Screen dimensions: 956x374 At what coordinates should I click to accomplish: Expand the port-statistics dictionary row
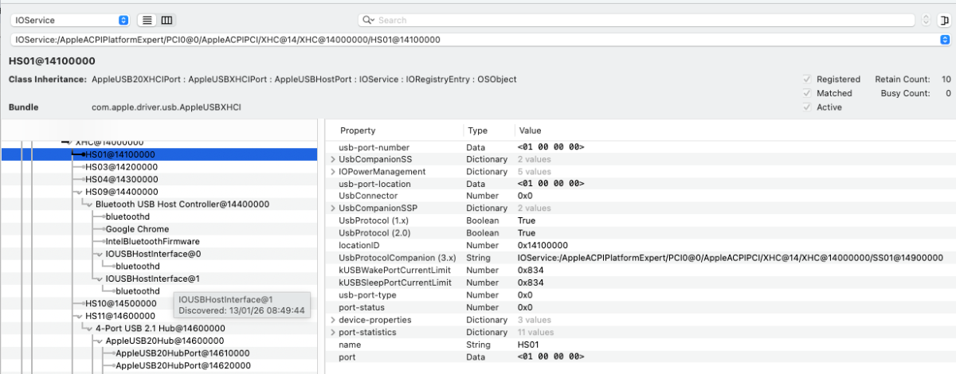[333, 332]
